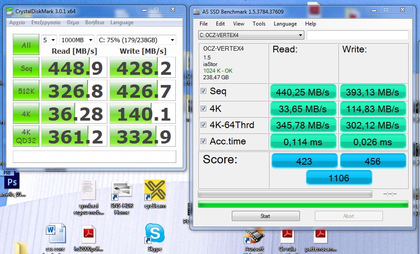420x254 pixels.
Task: Select the Skype desktop shortcut
Action: [x=155, y=237]
